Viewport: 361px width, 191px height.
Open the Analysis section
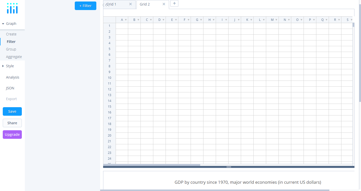[x=13, y=77]
